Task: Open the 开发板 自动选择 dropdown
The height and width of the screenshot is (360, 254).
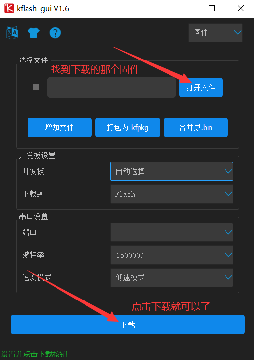Action: pyautogui.click(x=171, y=171)
